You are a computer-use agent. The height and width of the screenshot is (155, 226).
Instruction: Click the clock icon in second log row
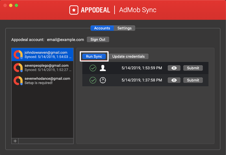pos(103,80)
